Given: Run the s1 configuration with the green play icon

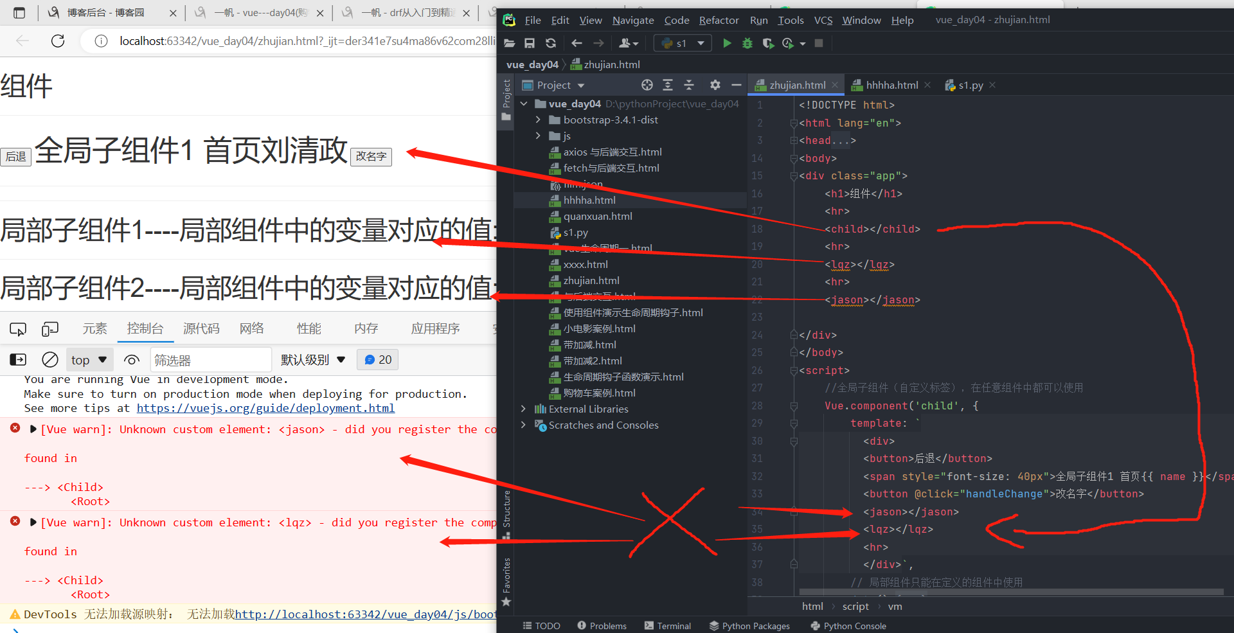Looking at the screenshot, I should pyautogui.click(x=727, y=43).
